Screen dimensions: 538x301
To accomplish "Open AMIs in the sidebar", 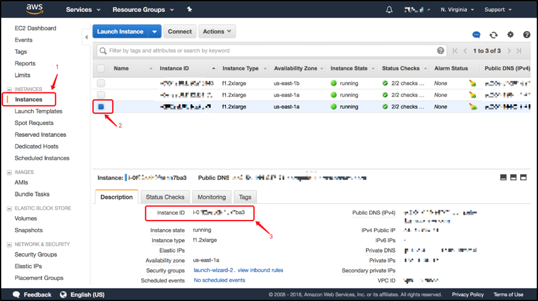I will (x=21, y=182).
